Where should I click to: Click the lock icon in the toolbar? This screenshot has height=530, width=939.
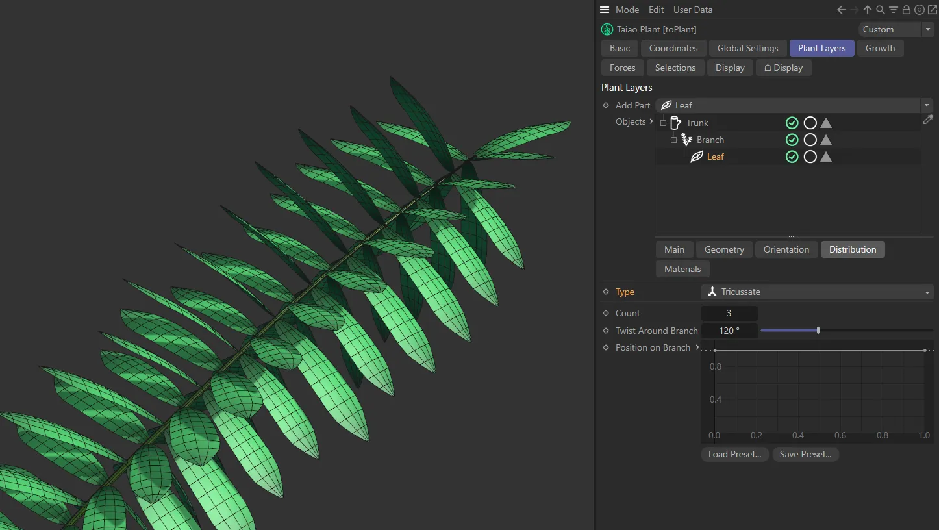[907, 10]
